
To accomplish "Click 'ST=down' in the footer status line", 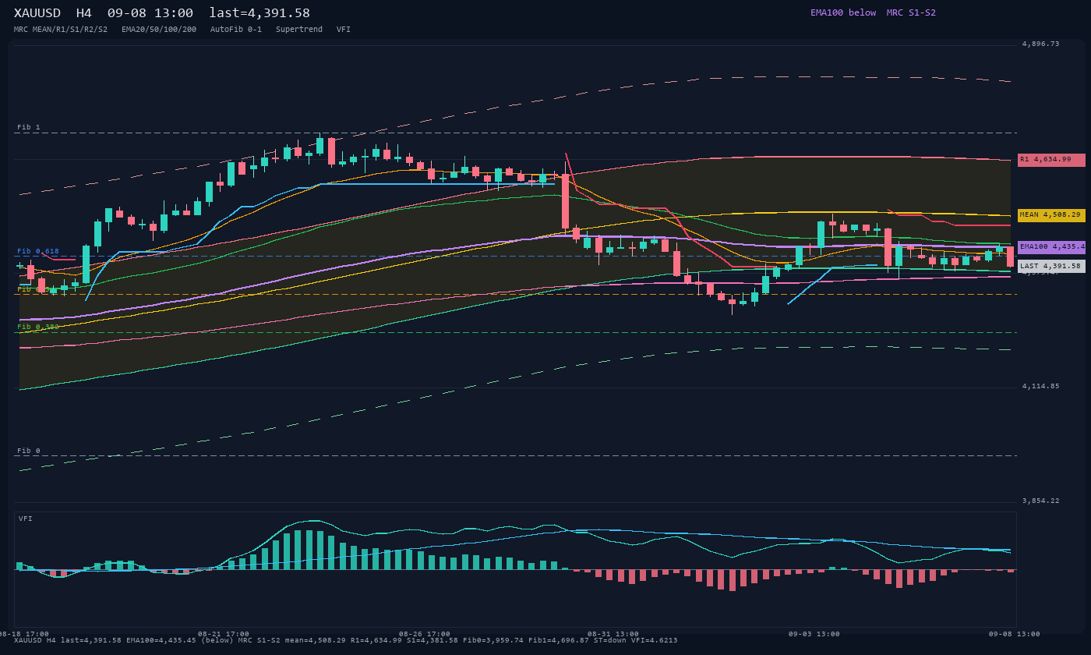I will point(610,640).
